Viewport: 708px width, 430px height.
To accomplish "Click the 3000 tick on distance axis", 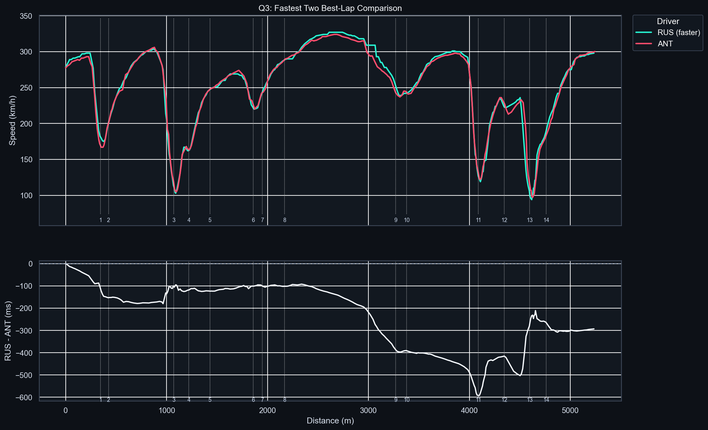I will [368, 411].
